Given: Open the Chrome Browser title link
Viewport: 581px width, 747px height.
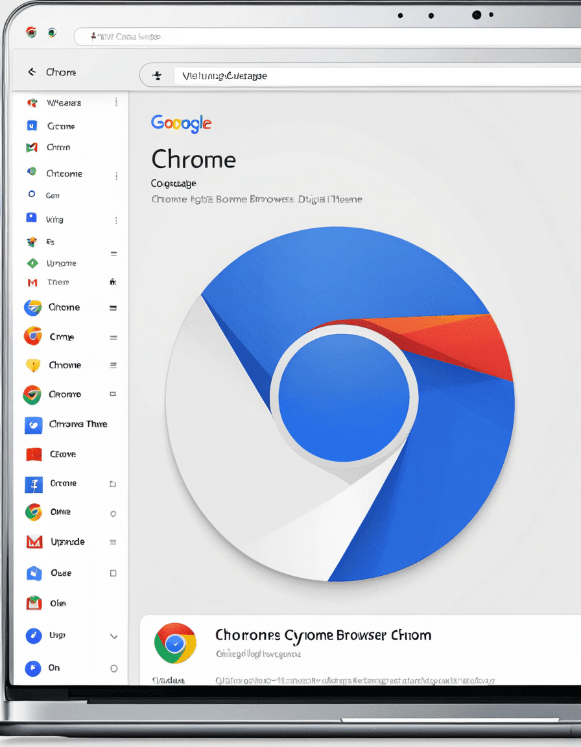Looking at the screenshot, I should [324, 635].
